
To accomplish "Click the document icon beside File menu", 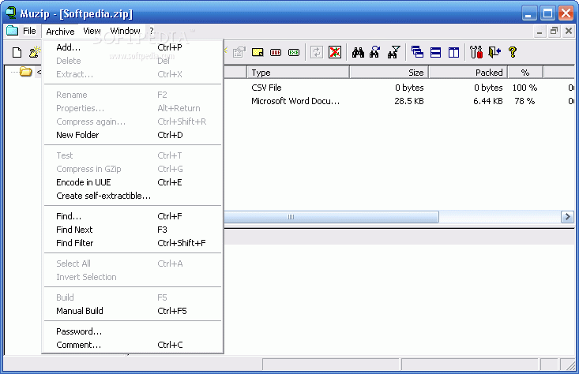I will 12,31.
